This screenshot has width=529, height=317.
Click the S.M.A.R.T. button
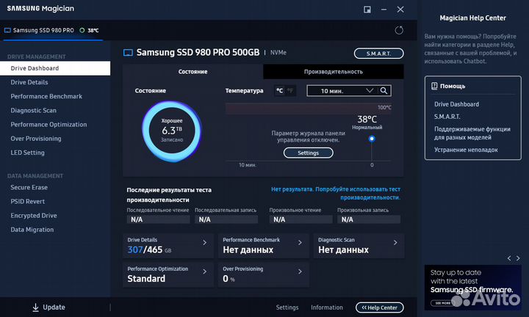378,54
